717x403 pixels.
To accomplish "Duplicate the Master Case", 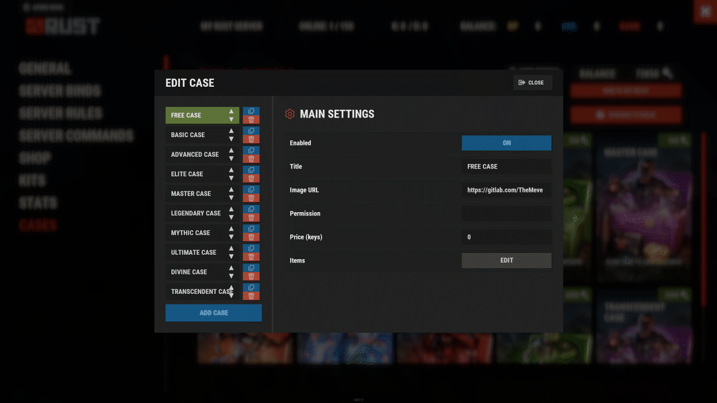I will [x=251, y=190].
